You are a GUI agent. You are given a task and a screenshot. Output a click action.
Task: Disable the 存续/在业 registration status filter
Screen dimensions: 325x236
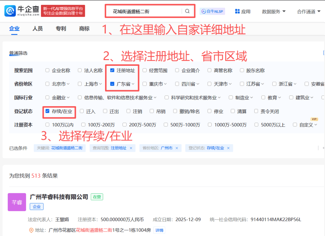point(47,111)
